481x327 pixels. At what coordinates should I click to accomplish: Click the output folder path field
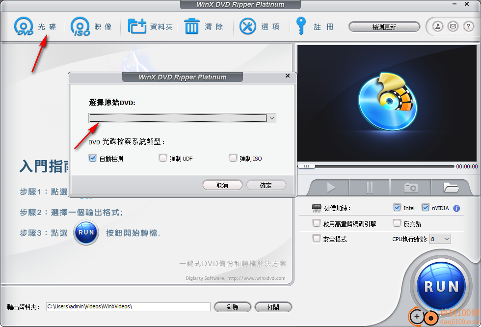coord(128,307)
